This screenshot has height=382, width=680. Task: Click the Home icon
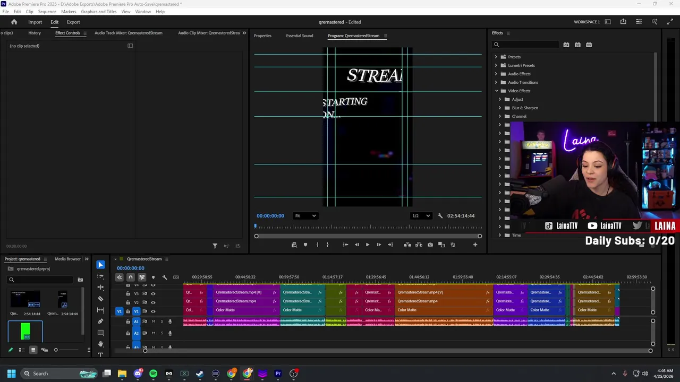[14, 22]
